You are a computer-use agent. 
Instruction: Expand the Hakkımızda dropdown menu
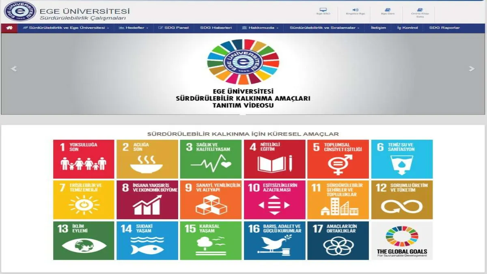[260, 28]
